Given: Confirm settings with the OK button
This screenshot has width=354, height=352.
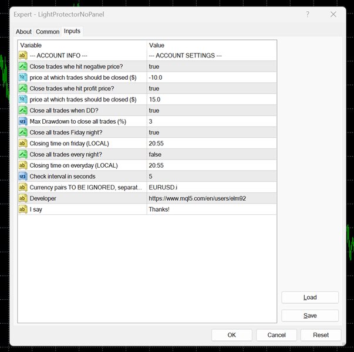Looking at the screenshot, I should tap(232, 335).
